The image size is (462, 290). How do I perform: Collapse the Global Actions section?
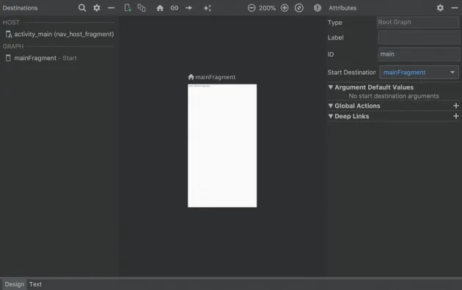tap(331, 106)
